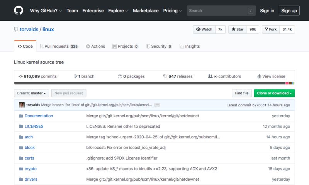309x185 pixels.
Task: Click the folder icon next to drivers
Action: click(21, 179)
